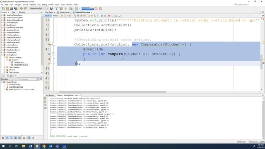Click the Save All toolbar icon
Image resolution: width=265 pixels, height=149 pixels.
tap(16, 8)
